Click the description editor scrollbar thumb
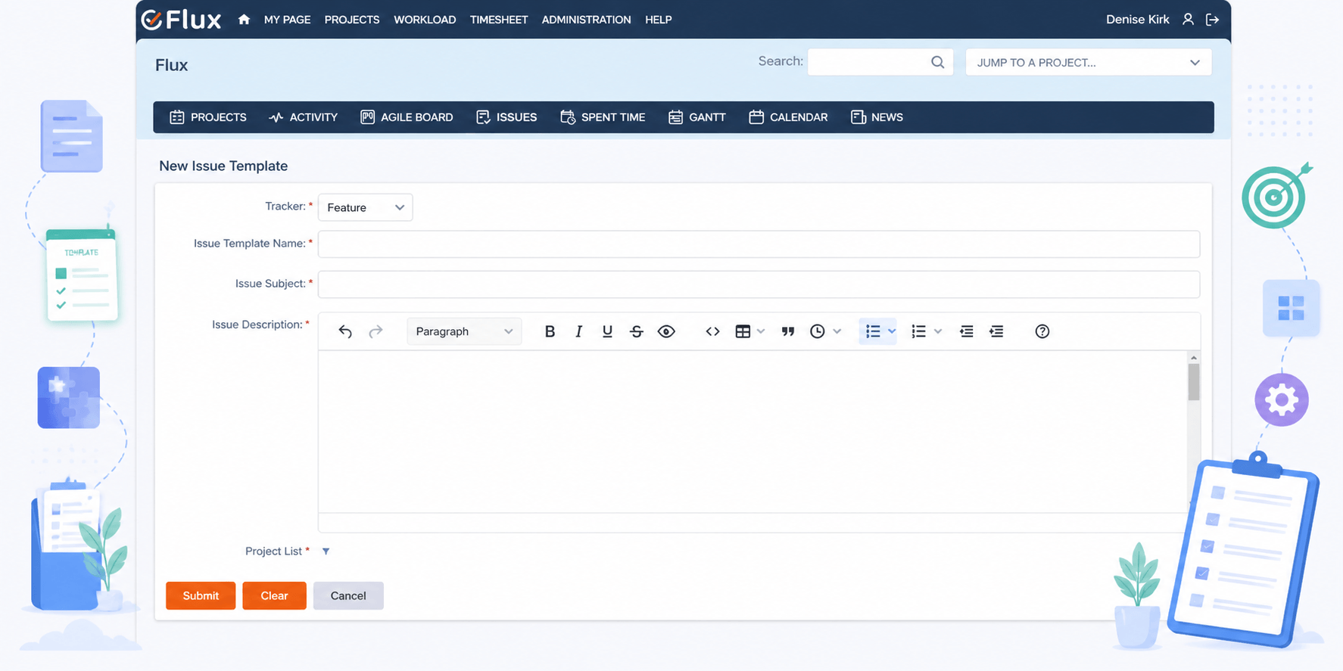 [1194, 382]
